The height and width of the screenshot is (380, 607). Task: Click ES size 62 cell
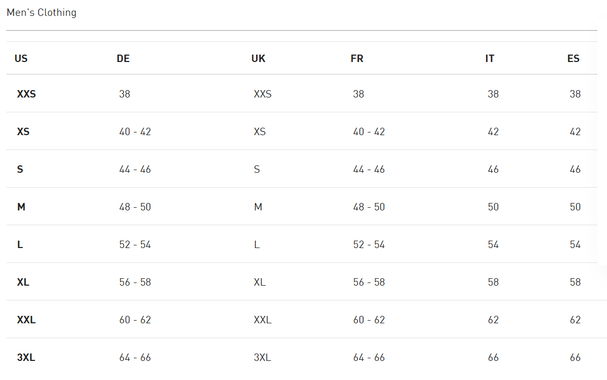click(575, 320)
